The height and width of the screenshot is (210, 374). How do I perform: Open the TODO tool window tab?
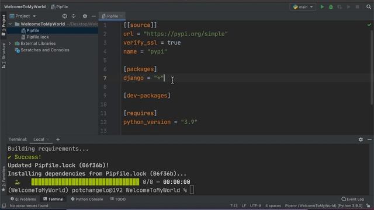click(118, 199)
